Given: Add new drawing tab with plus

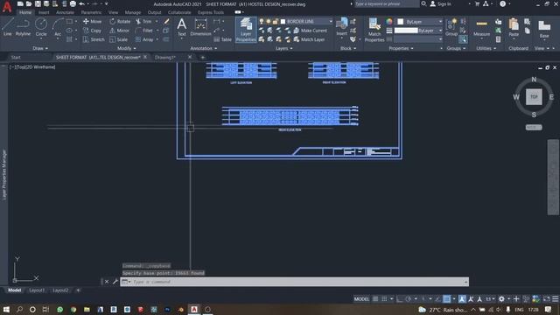Looking at the screenshot, I should coord(202,57).
